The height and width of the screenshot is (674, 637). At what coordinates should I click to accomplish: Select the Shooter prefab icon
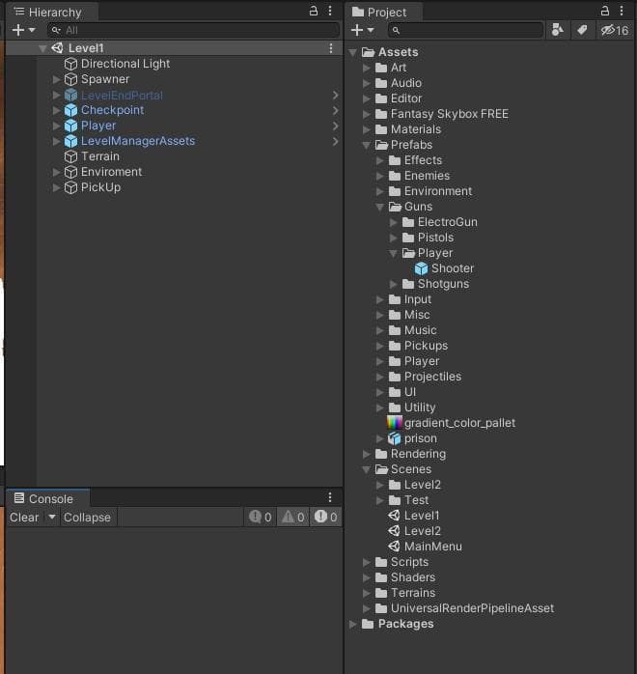421,268
